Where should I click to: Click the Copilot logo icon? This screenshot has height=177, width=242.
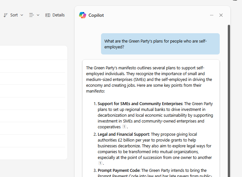click(x=83, y=15)
